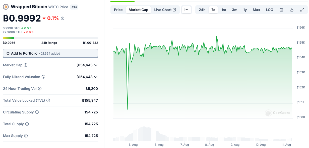The width and height of the screenshot is (309, 148).
Task: Show info tooltip for Market Cap
Action: [26, 65]
